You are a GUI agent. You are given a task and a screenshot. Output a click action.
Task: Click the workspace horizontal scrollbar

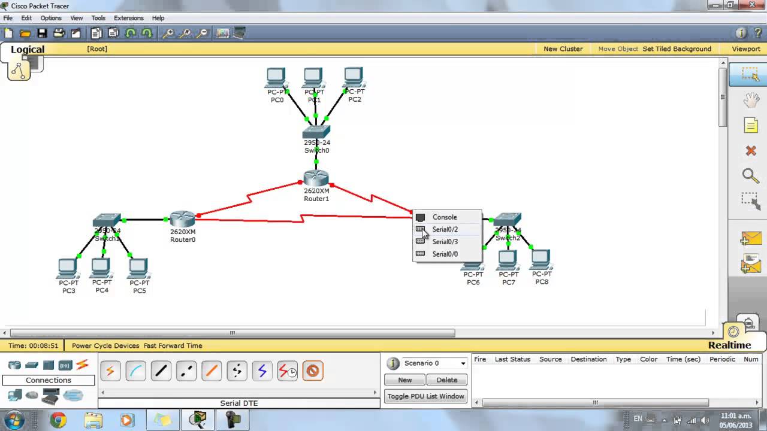tap(232, 333)
